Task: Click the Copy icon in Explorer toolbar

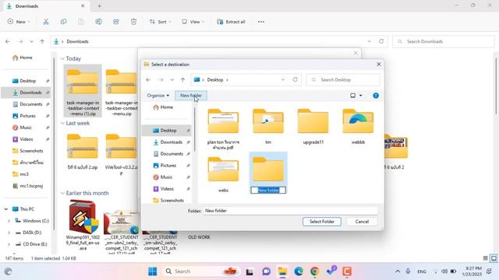Action: [x=63, y=22]
